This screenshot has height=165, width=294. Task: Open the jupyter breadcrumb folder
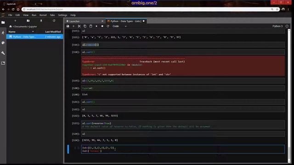tap(33, 27)
